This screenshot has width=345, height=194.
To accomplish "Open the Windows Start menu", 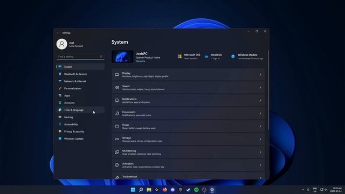I will click(x=133, y=190).
